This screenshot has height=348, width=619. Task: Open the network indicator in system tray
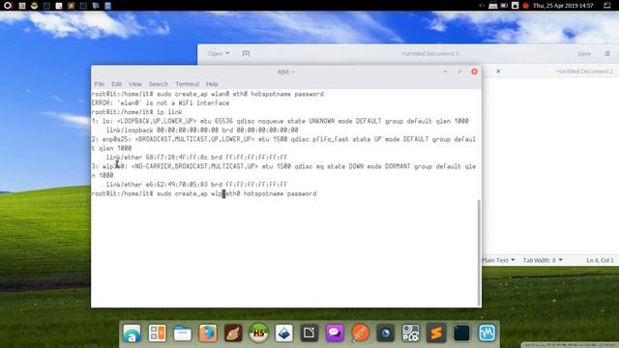[x=493, y=6]
